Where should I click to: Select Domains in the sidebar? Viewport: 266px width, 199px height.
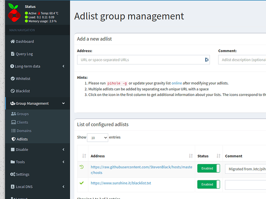pos(24,131)
